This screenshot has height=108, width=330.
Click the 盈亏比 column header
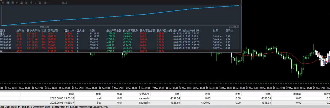point(229,31)
